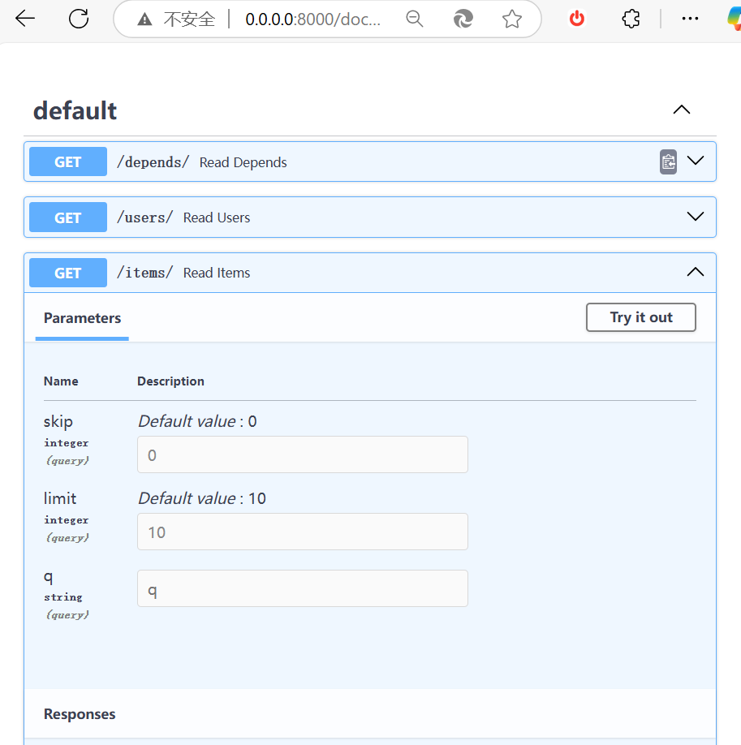
Task: Click the 'Default value : 10' text
Action: (x=202, y=498)
